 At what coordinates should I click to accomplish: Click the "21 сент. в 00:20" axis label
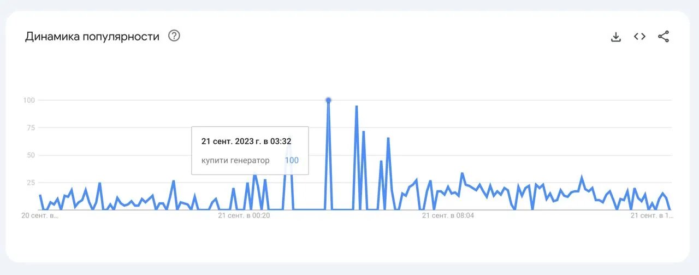pyautogui.click(x=244, y=215)
